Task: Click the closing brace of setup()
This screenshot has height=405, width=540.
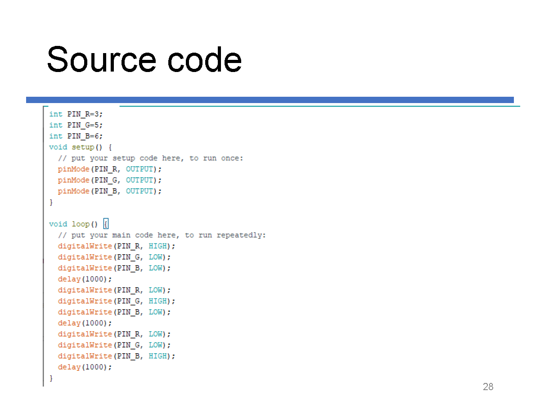Action: [50, 202]
